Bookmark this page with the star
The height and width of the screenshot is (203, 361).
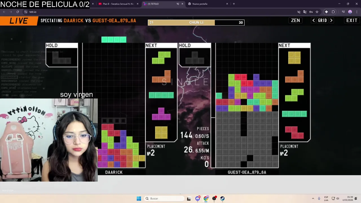317,12
